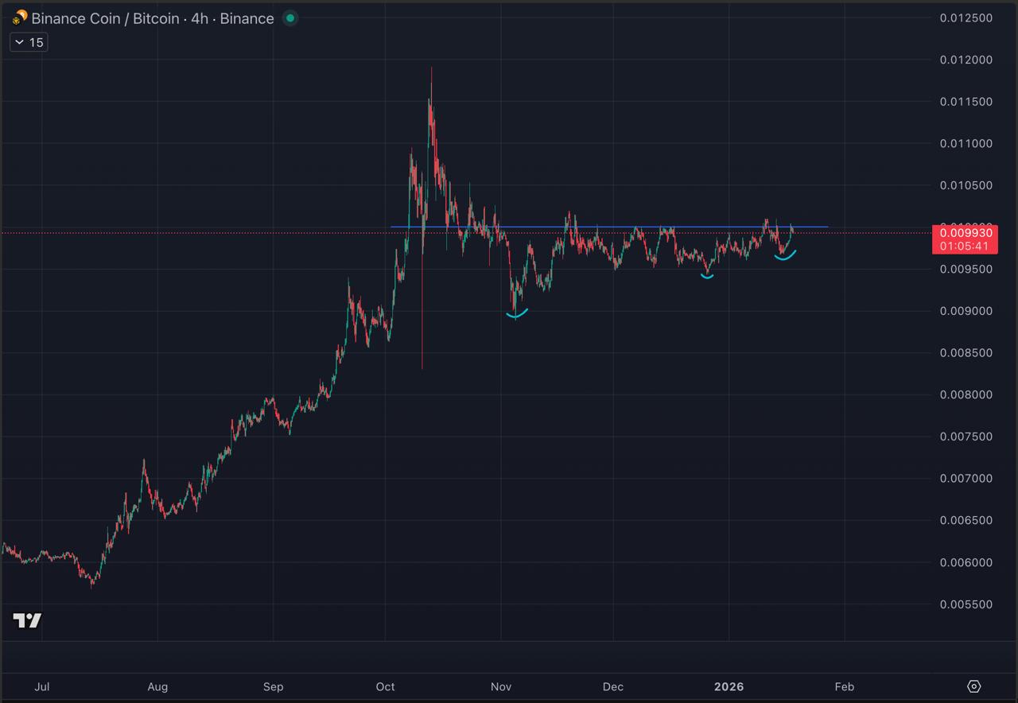Click the 0.012500 price axis label
1018x703 pixels.
[966, 17]
